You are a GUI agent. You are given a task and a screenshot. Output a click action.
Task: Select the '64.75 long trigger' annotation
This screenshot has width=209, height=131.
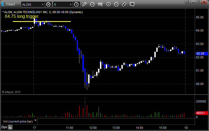pos(22,16)
